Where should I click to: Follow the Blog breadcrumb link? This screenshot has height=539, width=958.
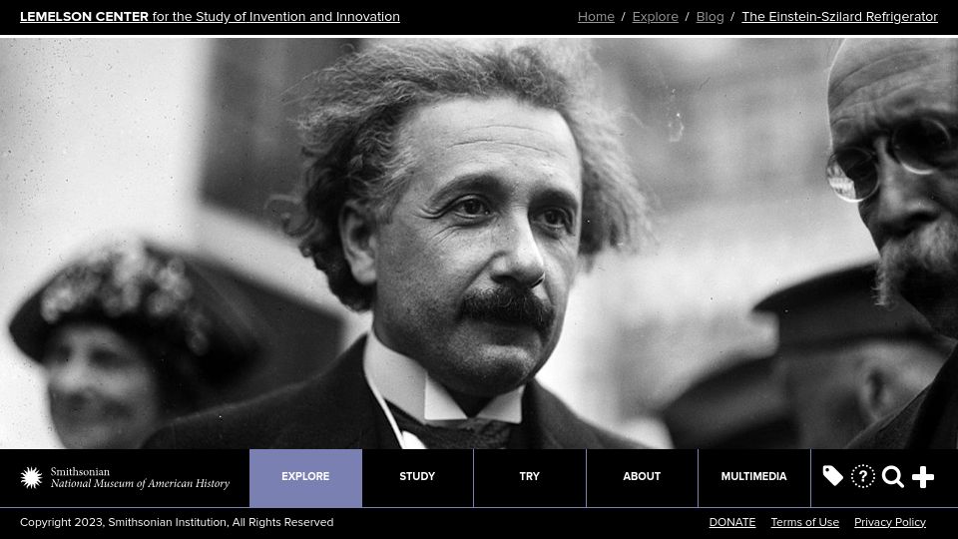point(710,17)
